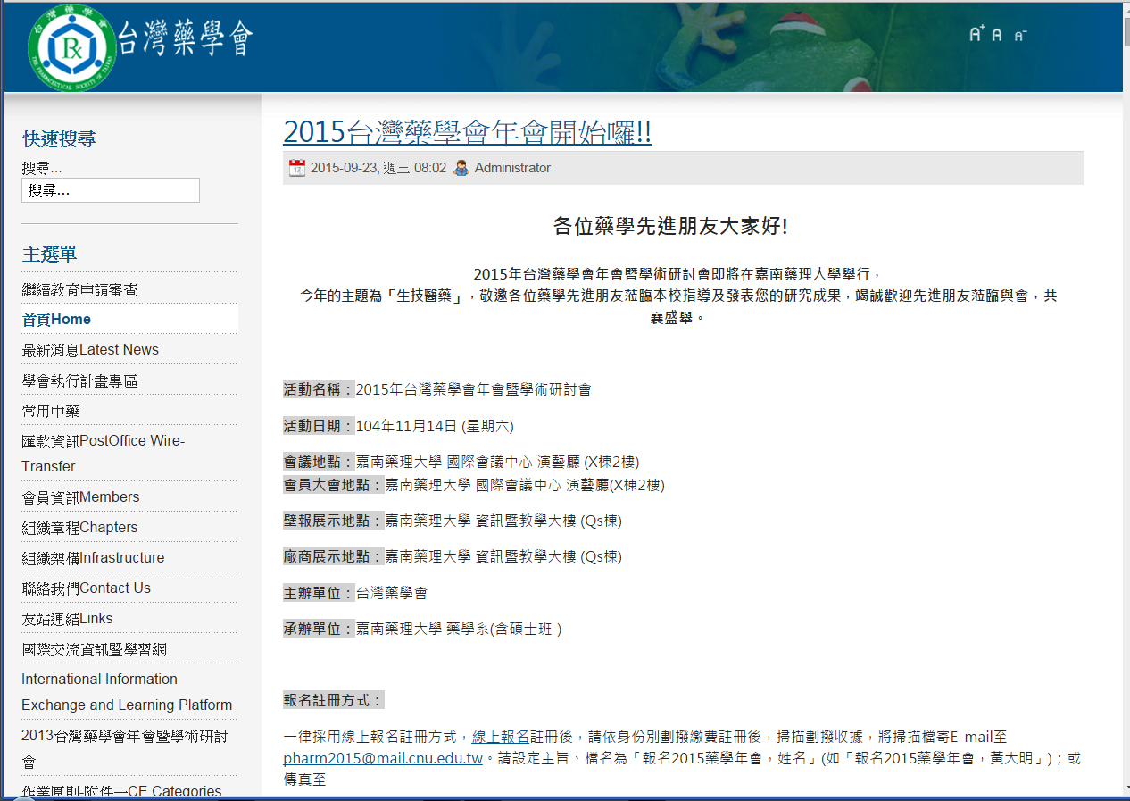The image size is (1130, 801).
Task: Open 組織架構Infrastructure menu item
Action: pyautogui.click(x=93, y=558)
